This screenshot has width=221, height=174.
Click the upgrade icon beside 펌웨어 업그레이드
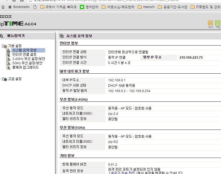8,68
